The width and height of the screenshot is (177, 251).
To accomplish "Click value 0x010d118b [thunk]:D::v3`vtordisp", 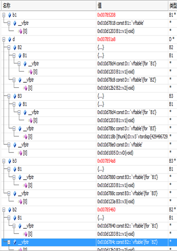I will click(133, 137).
